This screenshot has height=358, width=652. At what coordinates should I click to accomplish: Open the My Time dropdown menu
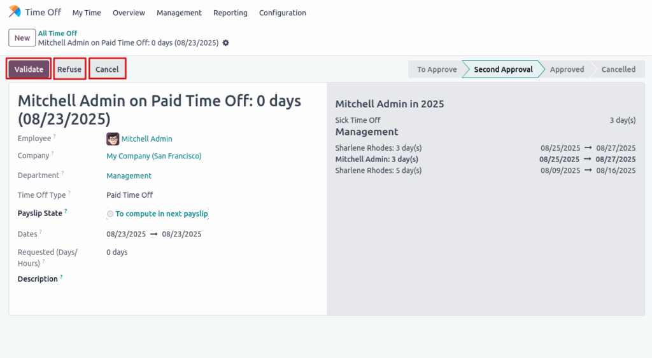tap(87, 13)
